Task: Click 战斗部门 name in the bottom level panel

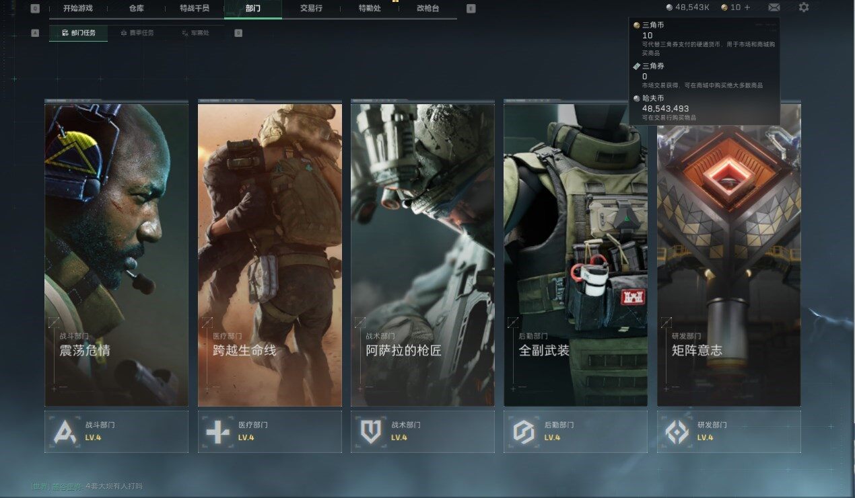Action: [x=100, y=425]
